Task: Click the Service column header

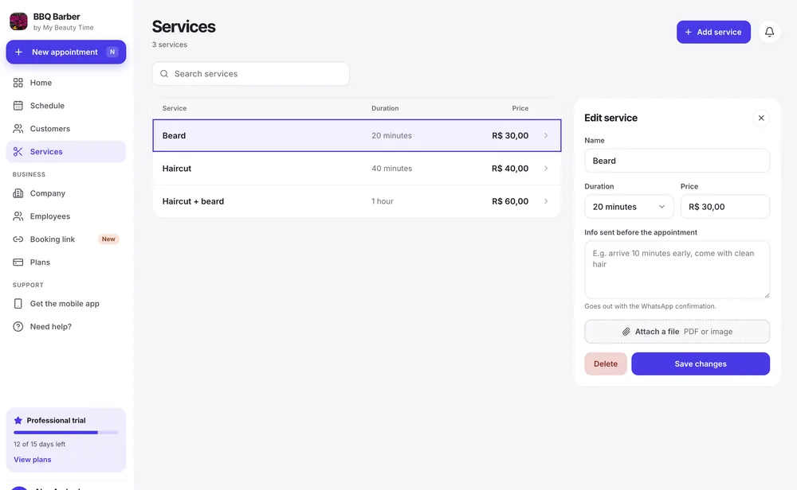Action: pos(175,108)
